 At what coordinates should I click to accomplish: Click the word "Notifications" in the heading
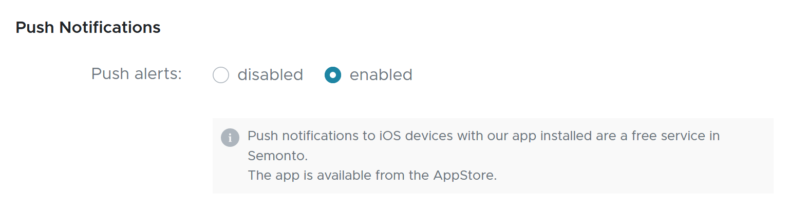110,27
